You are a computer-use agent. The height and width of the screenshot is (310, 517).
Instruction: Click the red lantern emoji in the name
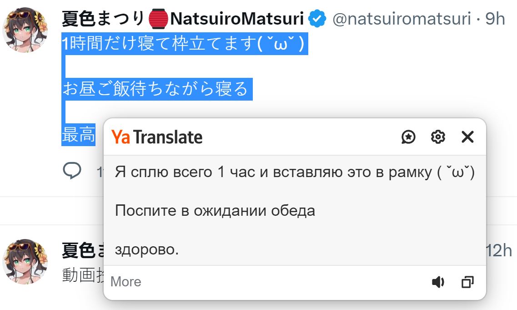click(159, 19)
